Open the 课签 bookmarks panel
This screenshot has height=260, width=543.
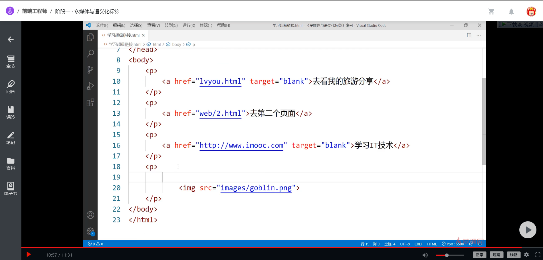pos(11,112)
